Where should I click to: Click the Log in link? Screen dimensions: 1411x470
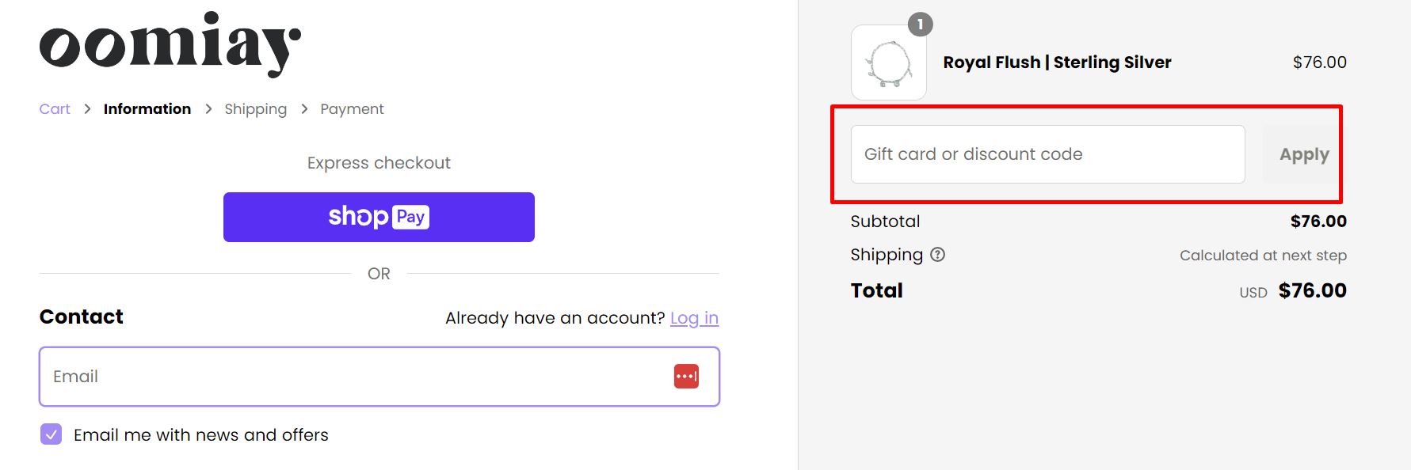coord(694,318)
